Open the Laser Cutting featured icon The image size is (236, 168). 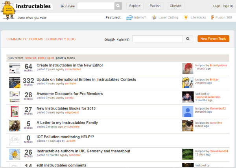tap(154, 17)
